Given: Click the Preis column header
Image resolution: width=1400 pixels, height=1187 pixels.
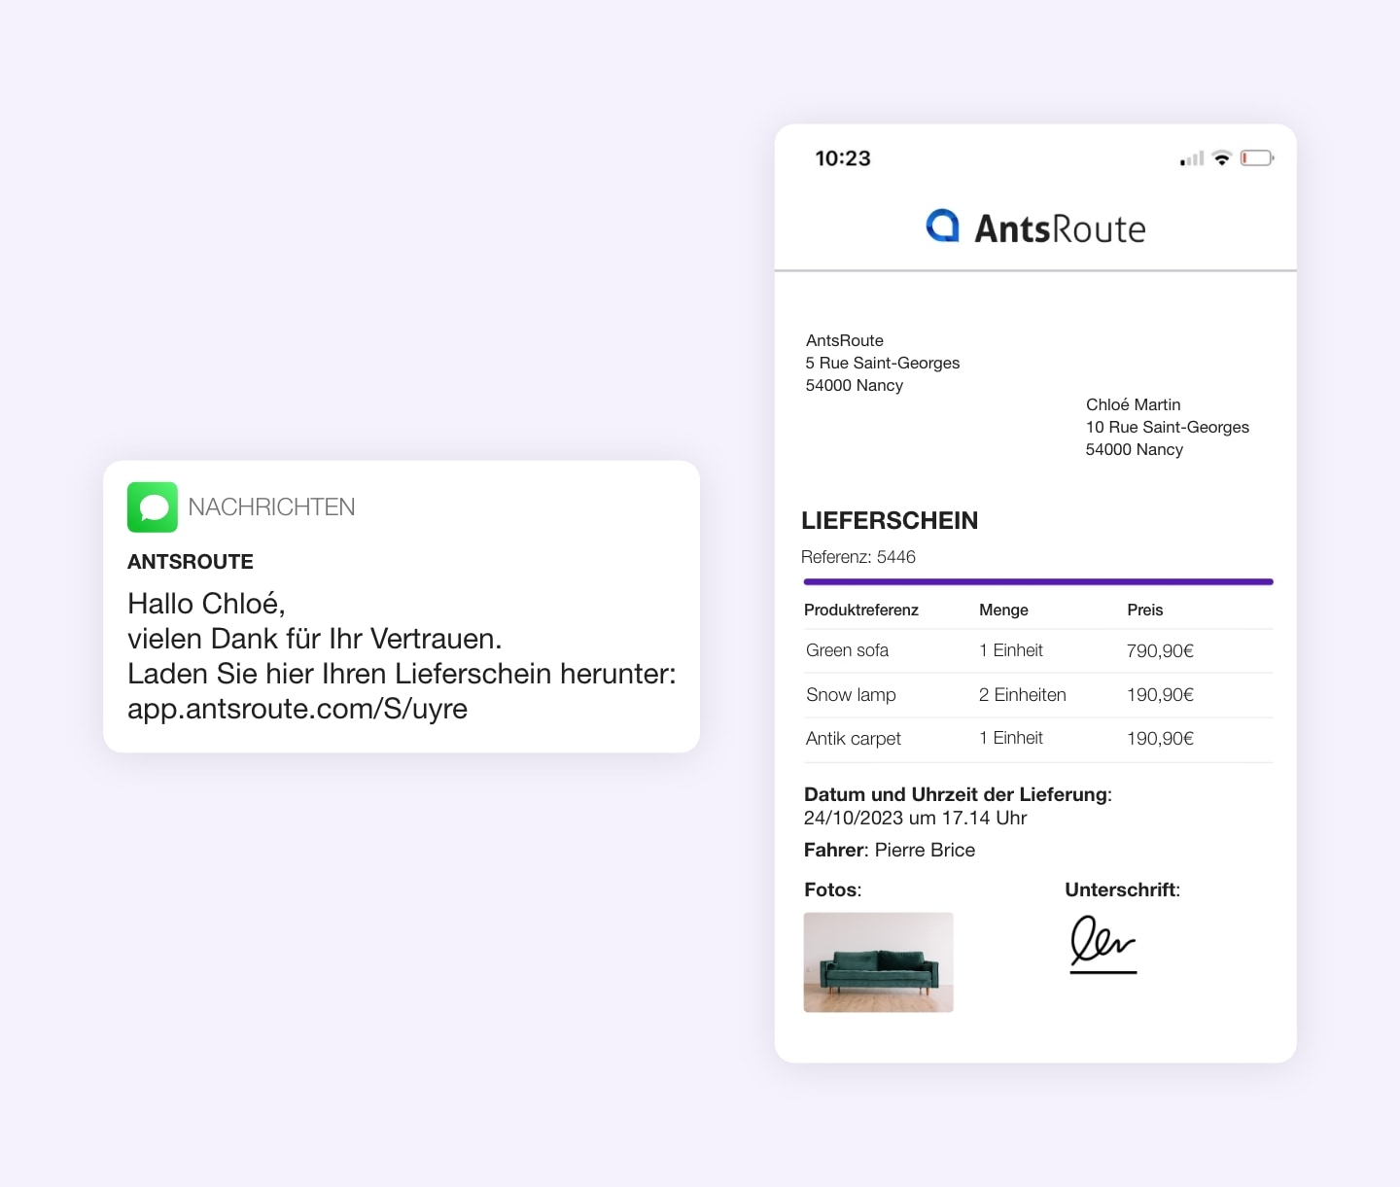Looking at the screenshot, I should 1144,611.
